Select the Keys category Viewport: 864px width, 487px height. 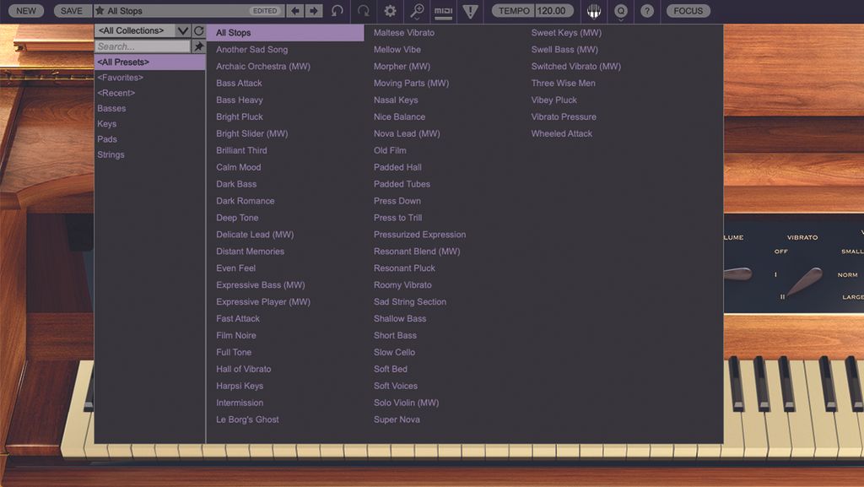107,124
